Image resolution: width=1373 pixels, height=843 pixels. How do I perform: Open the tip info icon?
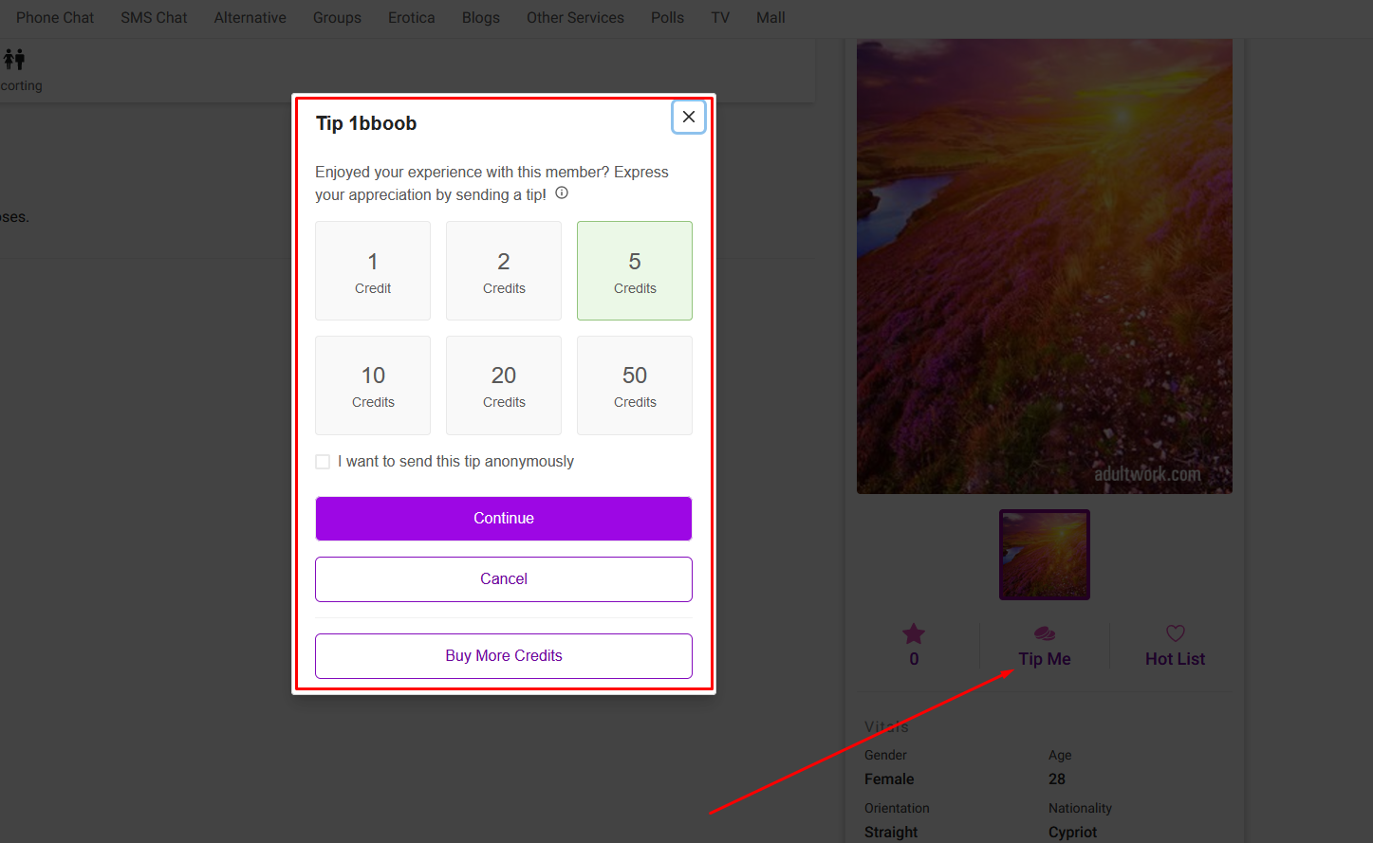pos(562,192)
